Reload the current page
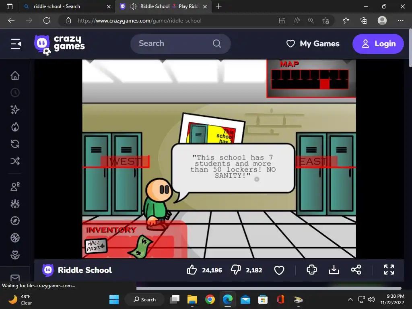The width and height of the screenshot is (412, 309). click(47, 21)
